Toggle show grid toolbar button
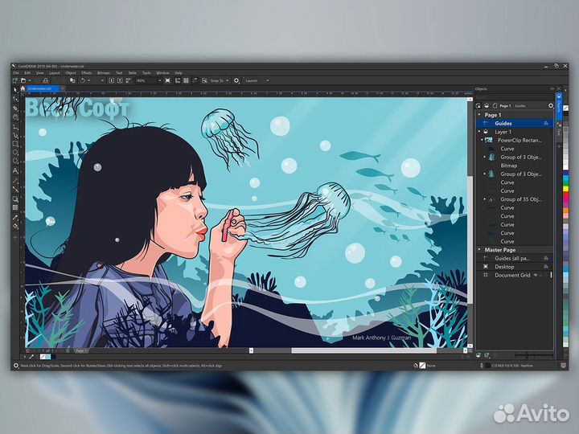Viewport: 579px width, 434px height. 186,80
